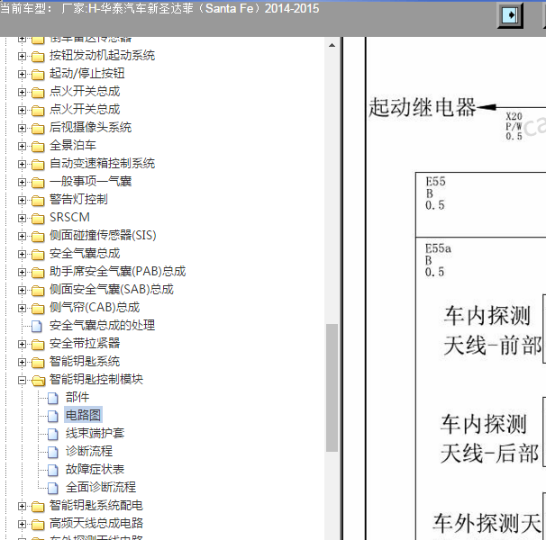546x540 pixels.
Task: Click folder icon of 侧面碰撞传感器(SIS)
Action: pyautogui.click(x=38, y=236)
